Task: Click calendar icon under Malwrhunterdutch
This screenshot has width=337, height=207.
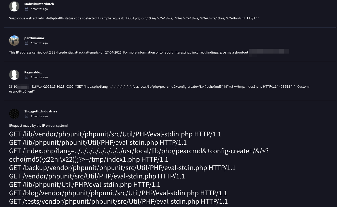Action: (x=27, y=9)
